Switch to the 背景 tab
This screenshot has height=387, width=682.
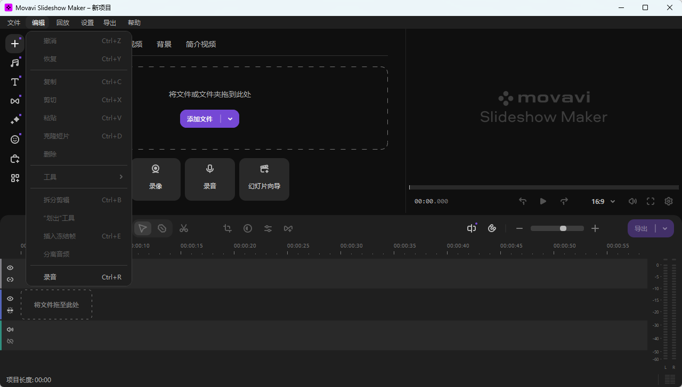point(164,44)
